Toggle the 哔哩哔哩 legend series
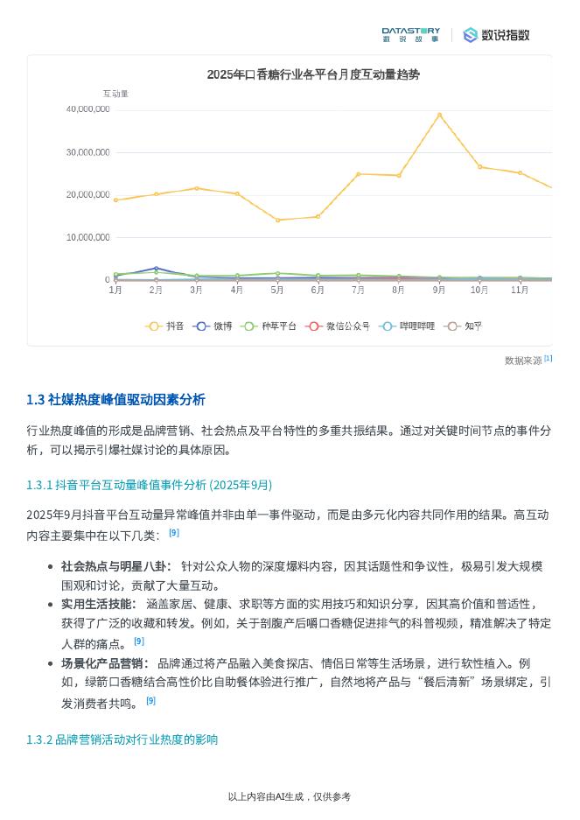 tap(407, 326)
